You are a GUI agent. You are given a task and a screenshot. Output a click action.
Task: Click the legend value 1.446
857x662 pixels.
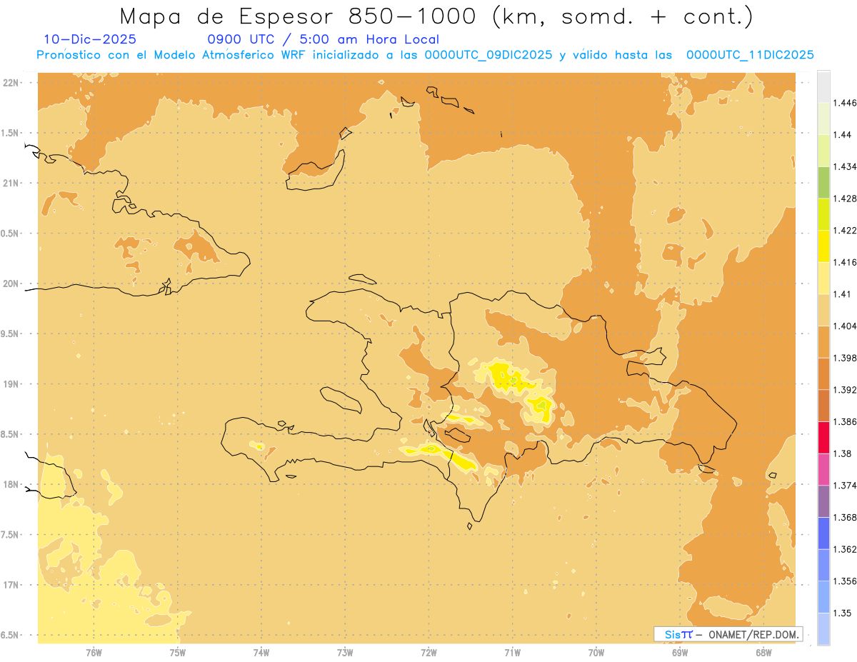pos(846,103)
